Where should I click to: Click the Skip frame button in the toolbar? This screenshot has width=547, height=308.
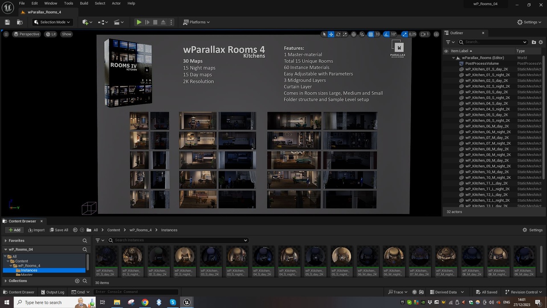pyautogui.click(x=147, y=22)
